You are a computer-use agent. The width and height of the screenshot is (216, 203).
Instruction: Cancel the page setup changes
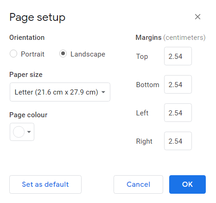click(138, 184)
